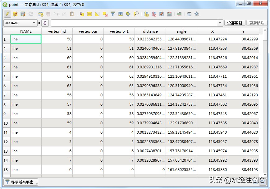Open Select by expression in toolbar

[82, 14]
